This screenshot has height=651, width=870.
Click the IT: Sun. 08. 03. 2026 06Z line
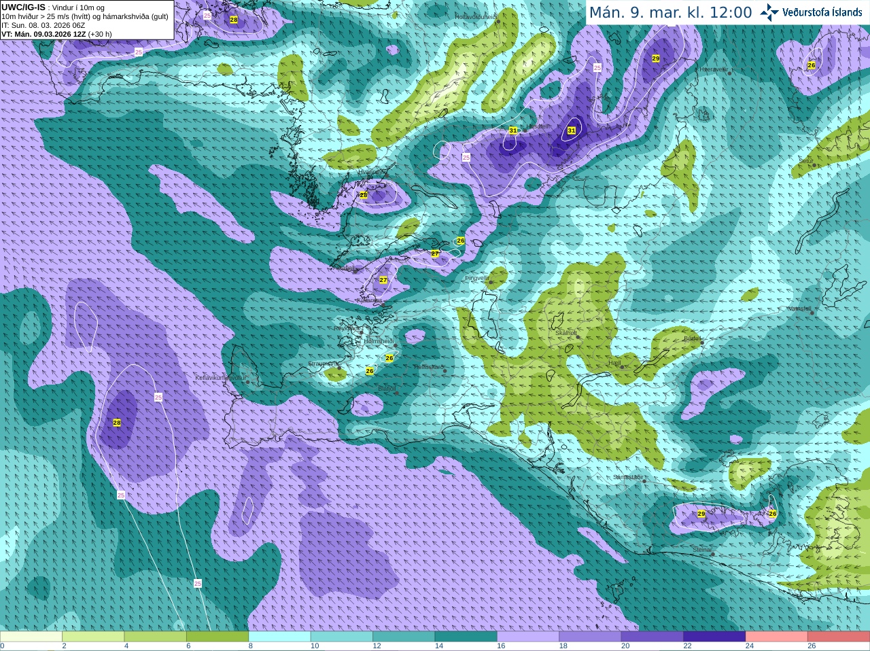coord(43,25)
